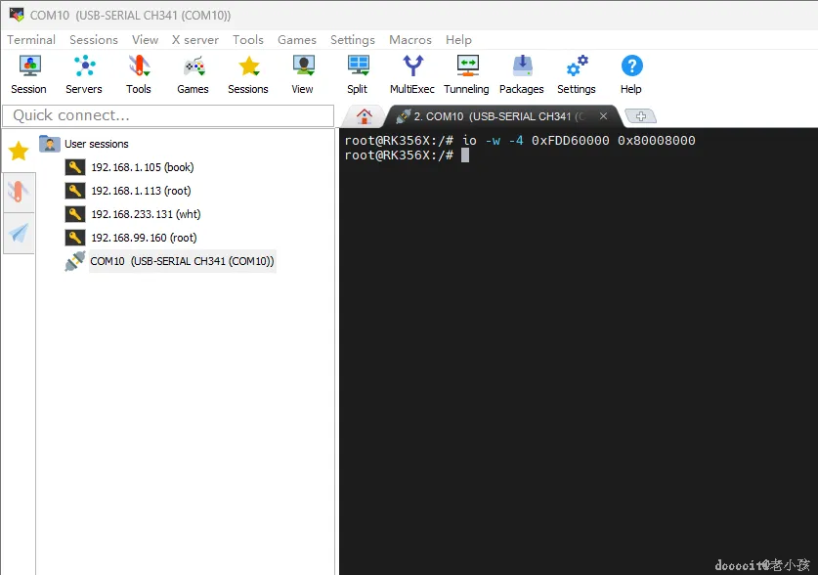Expand the User sessions folder
This screenshot has width=818, height=575.
(x=97, y=144)
